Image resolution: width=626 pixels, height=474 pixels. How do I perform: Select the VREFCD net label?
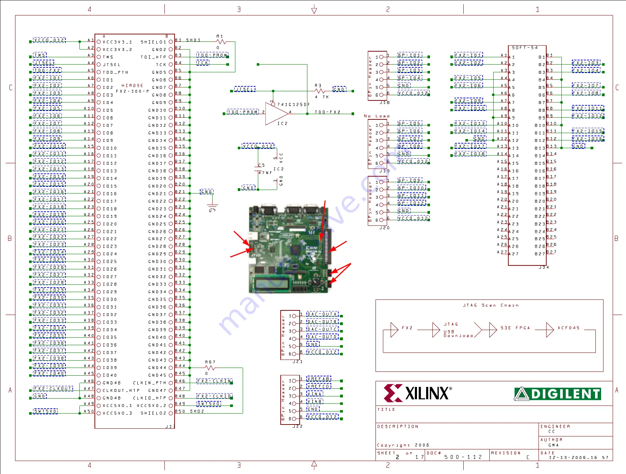point(319,386)
